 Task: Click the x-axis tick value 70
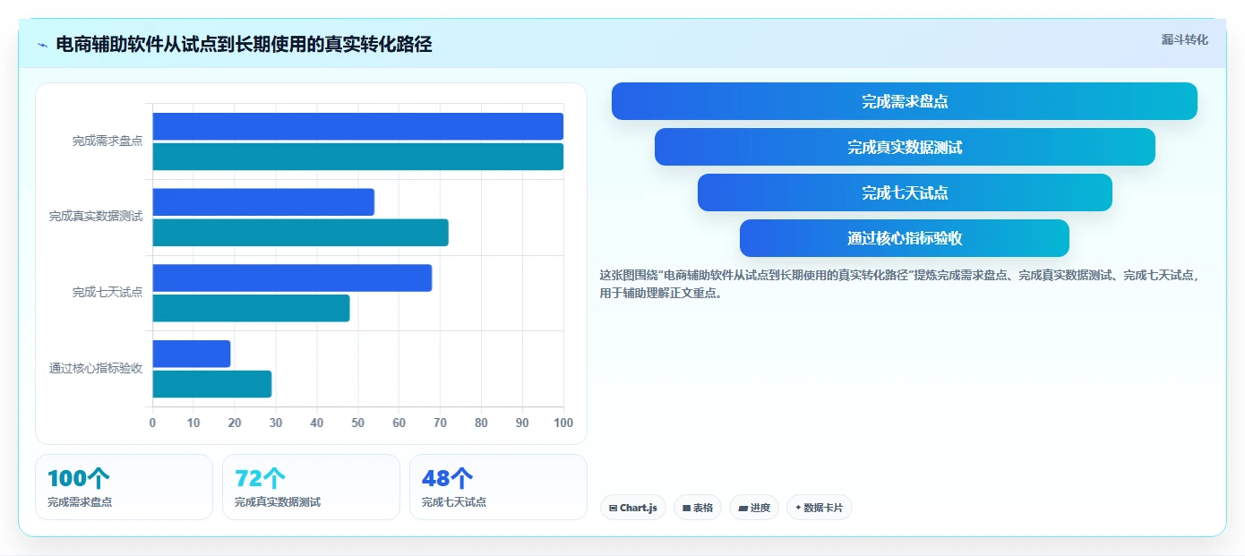point(440,423)
